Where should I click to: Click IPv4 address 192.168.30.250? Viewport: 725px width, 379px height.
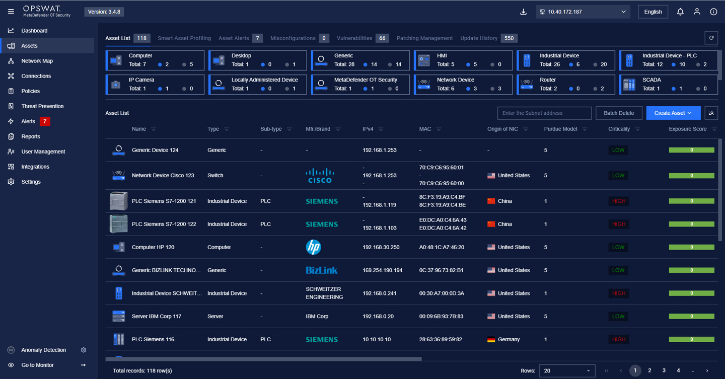pos(381,247)
